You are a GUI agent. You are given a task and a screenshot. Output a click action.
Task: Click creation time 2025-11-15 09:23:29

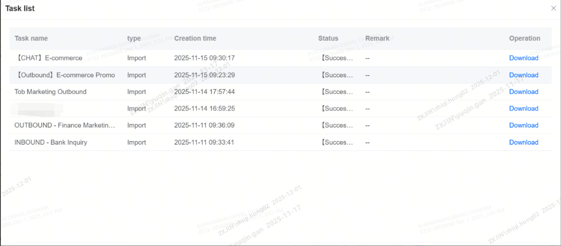[x=204, y=75]
